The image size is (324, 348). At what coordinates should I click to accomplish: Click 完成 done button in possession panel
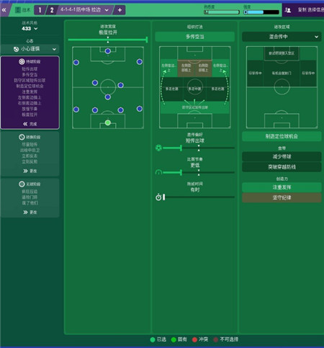tap(30, 124)
